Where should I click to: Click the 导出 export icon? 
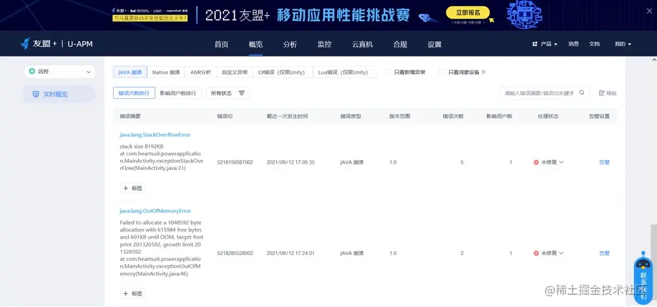coord(602,93)
